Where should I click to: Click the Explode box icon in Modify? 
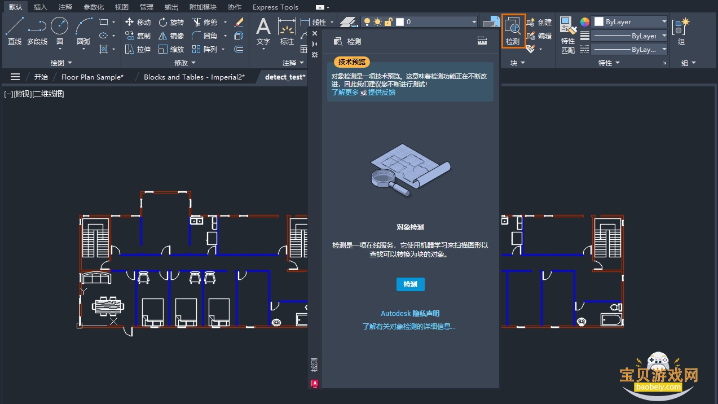click(x=239, y=36)
